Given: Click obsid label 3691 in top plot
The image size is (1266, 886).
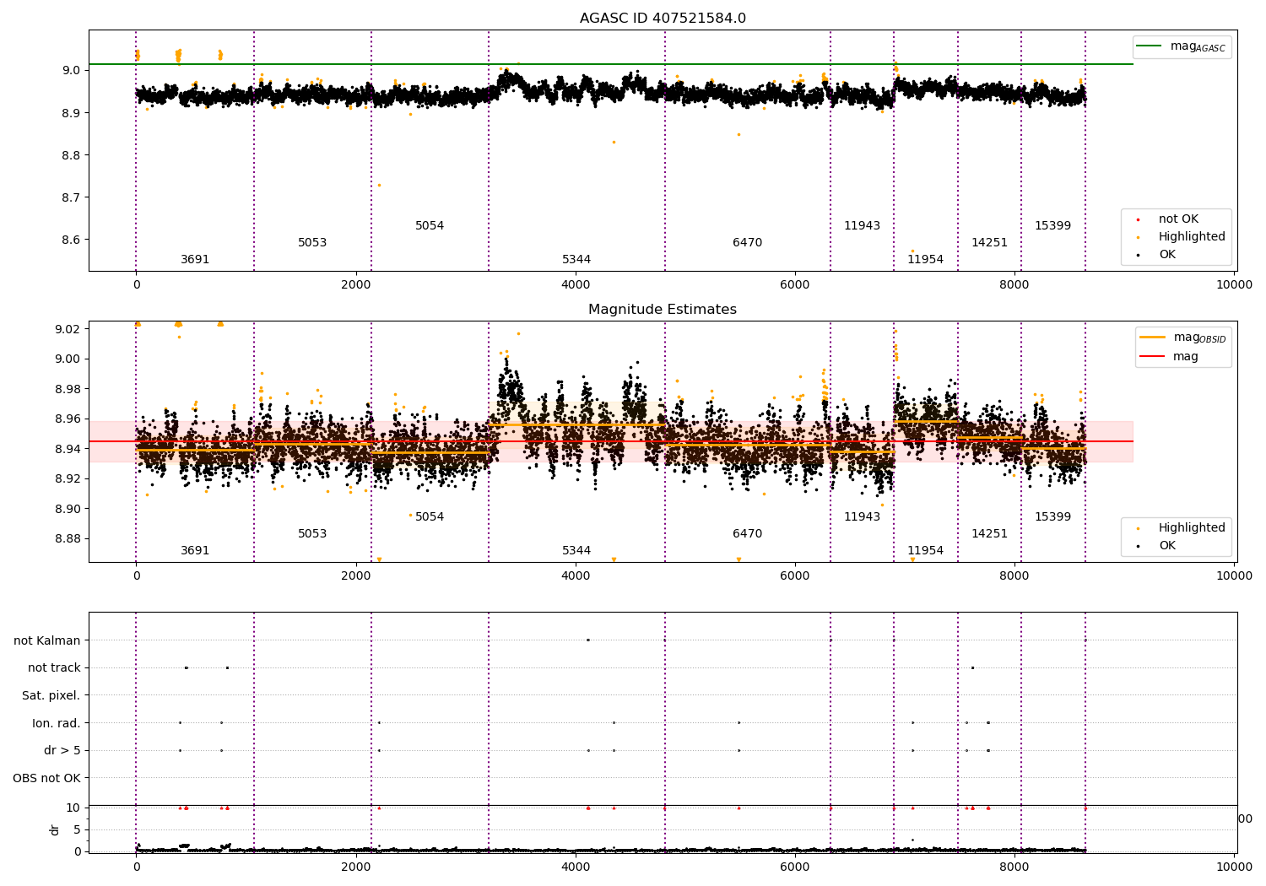Looking at the screenshot, I should (x=195, y=259).
